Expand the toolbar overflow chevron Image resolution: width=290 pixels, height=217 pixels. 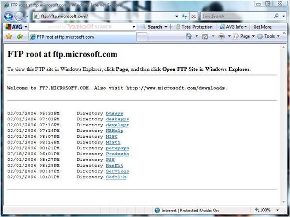pyautogui.click(x=284, y=33)
